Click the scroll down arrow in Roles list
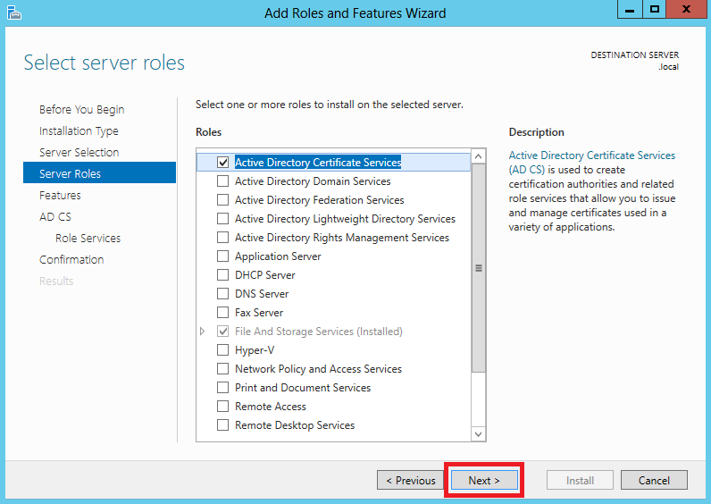Image resolution: width=711 pixels, height=504 pixels. (479, 434)
